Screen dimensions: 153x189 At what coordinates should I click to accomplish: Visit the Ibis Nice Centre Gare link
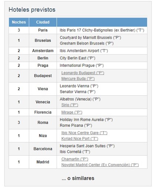(x=84, y=133)
